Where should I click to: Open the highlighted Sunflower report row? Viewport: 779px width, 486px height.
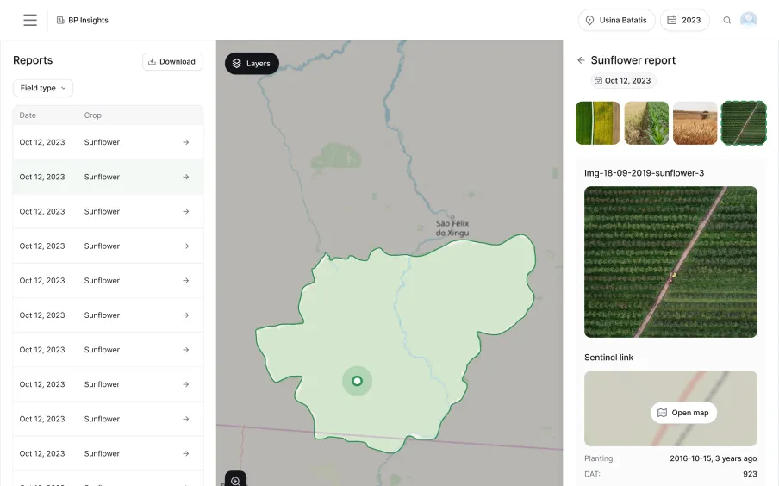pos(108,177)
